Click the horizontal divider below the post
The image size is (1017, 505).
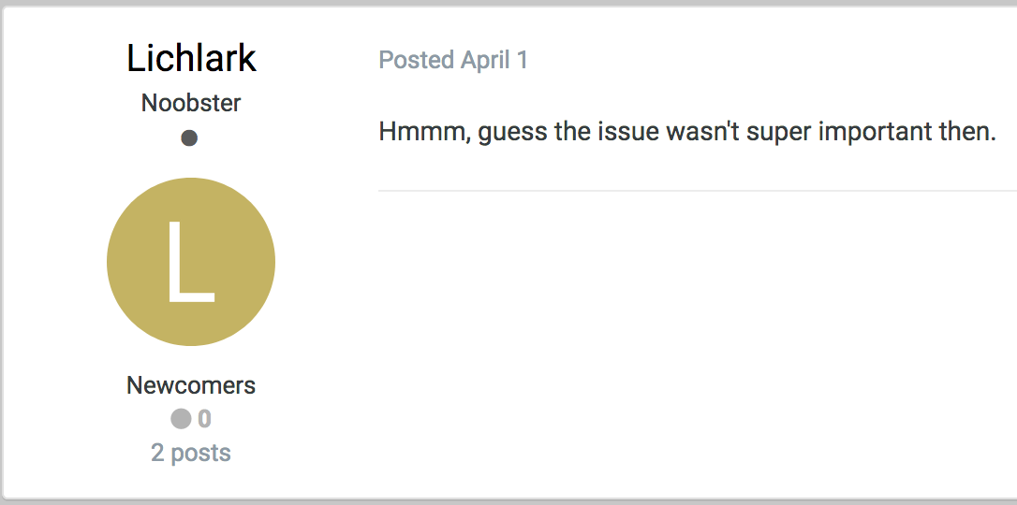point(697,191)
